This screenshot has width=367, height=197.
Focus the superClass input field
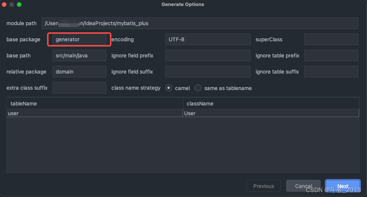click(x=331, y=39)
